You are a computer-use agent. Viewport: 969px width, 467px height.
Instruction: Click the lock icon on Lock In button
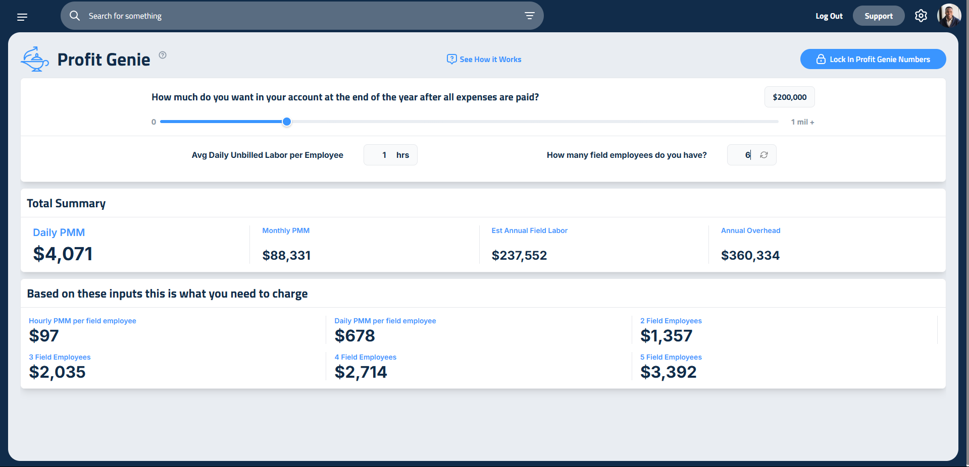(x=821, y=59)
